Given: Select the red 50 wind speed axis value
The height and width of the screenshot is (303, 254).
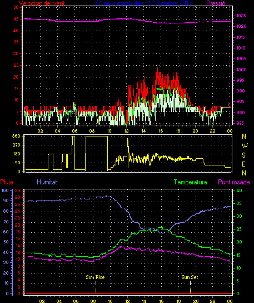Looking at the screenshot, I should point(16,8).
